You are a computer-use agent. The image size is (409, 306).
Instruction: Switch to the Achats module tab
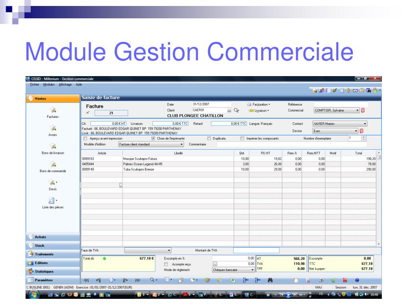pos(53,237)
